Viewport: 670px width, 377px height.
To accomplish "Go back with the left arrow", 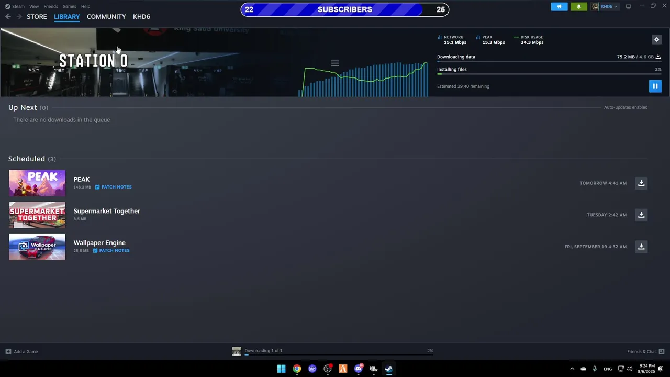I will pos(8,17).
